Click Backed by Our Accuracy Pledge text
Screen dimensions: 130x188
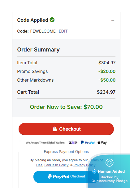(110, 179)
